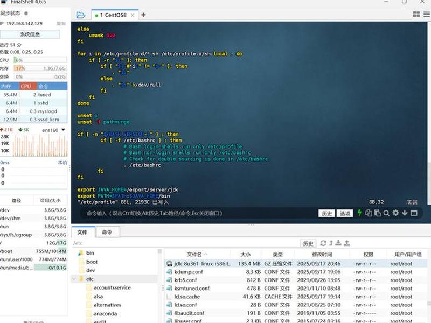
Task: Select the alsa folder in tree
Action: pos(98,297)
